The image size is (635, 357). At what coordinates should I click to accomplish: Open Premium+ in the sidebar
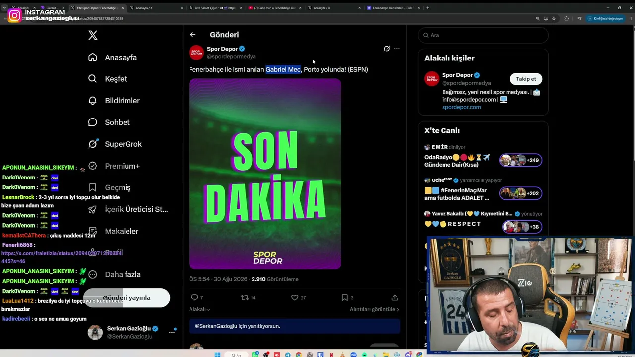click(x=122, y=166)
